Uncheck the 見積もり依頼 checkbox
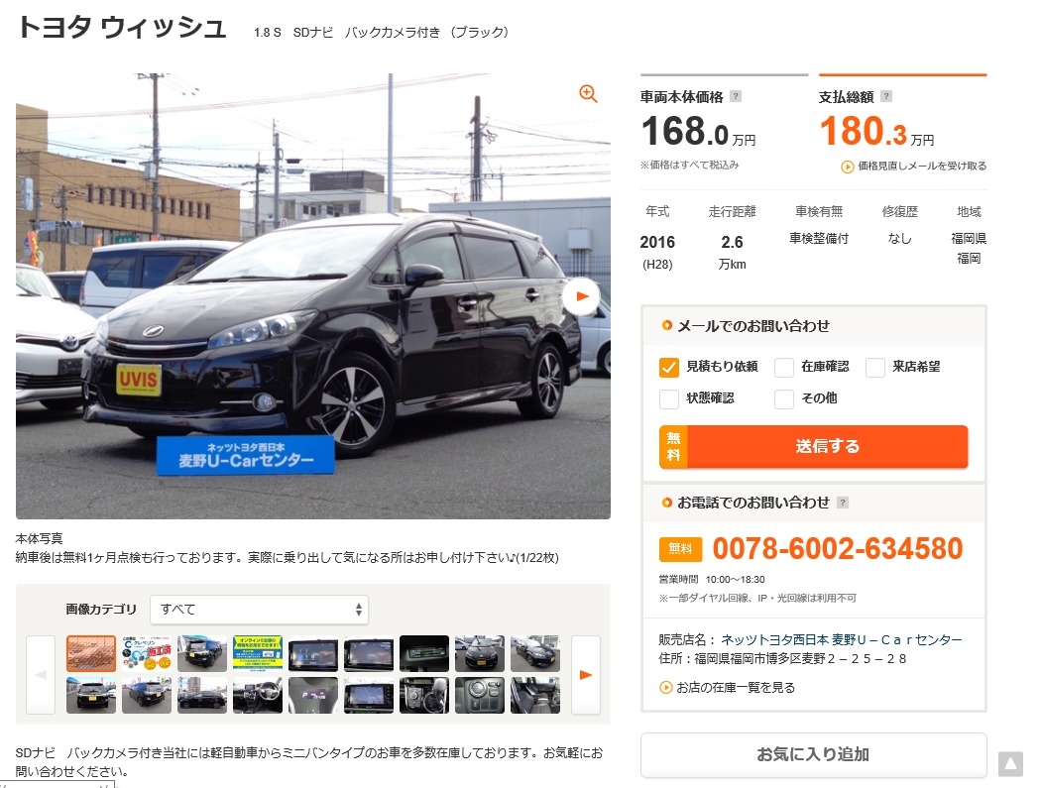 668,367
